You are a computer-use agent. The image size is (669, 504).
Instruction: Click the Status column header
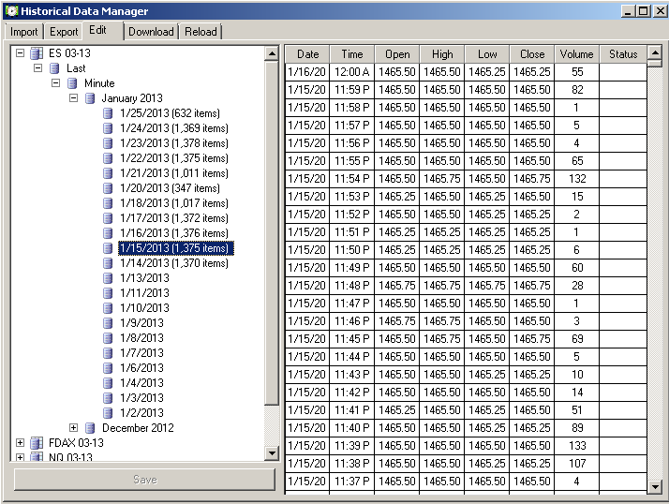(623, 54)
